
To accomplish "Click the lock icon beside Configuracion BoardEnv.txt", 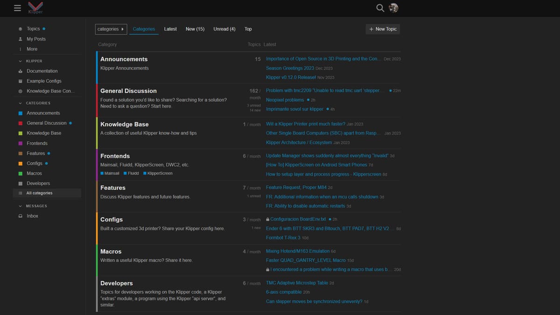I will 268,219.
